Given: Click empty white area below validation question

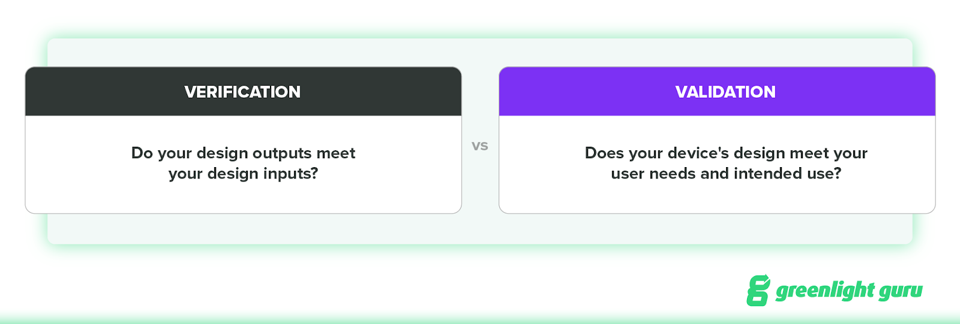Looking at the screenshot, I should 717,198.
